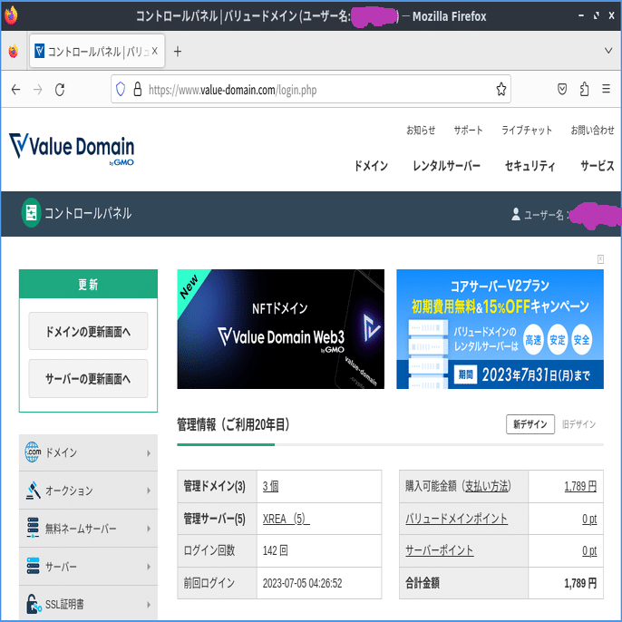Click the user silhouette icon near ユーザー名
Screen dimensions: 622x622
pyautogui.click(x=516, y=214)
